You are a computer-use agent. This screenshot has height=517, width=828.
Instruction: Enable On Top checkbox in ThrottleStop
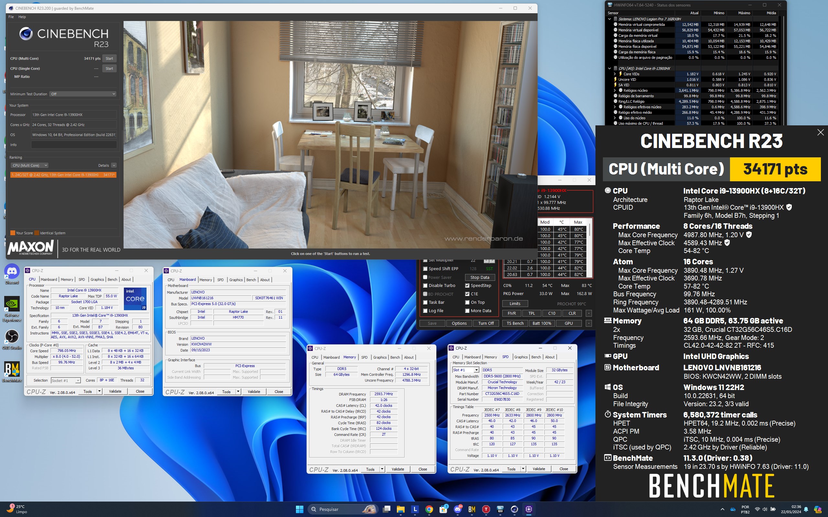[x=467, y=302]
